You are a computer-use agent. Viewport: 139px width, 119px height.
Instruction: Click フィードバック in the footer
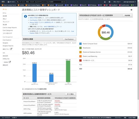pos(6,118)
